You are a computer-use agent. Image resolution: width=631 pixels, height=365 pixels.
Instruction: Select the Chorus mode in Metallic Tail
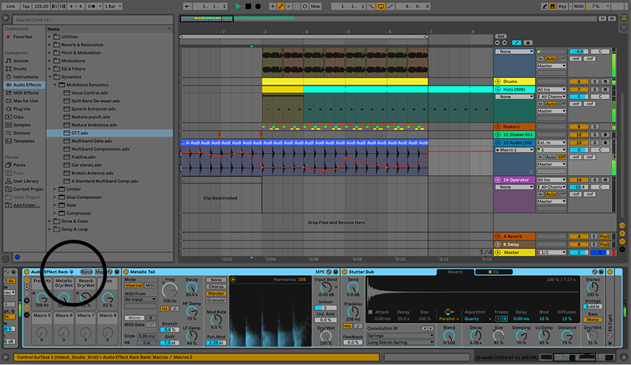216,287
